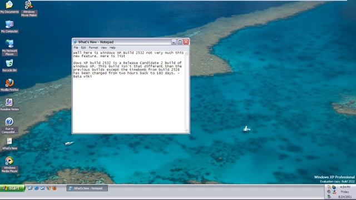
Task: Click the line starting 'well here is windows XP'
Action: (128, 53)
